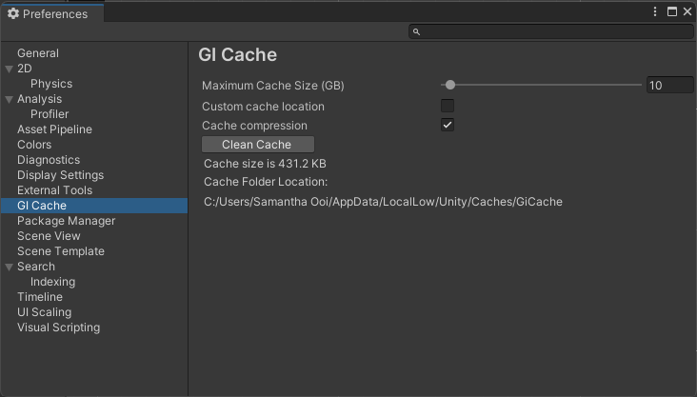Select Physics under the 2D category
Viewport: 697px width, 397px height.
tap(51, 84)
